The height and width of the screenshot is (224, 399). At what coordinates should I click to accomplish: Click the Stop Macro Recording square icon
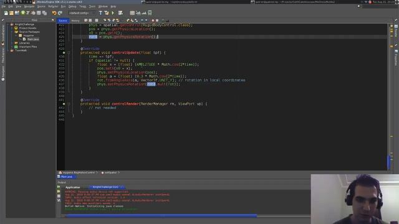157,21
